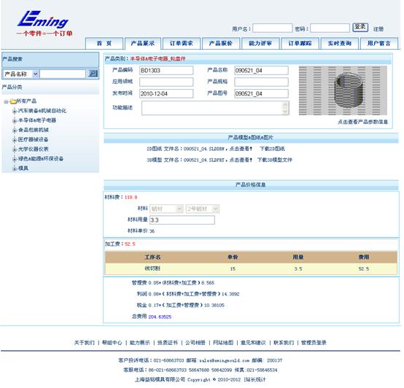Screen dimensions: 404x388
Task: Expand 汽车装备&机械自动化 category
Action: (15, 111)
